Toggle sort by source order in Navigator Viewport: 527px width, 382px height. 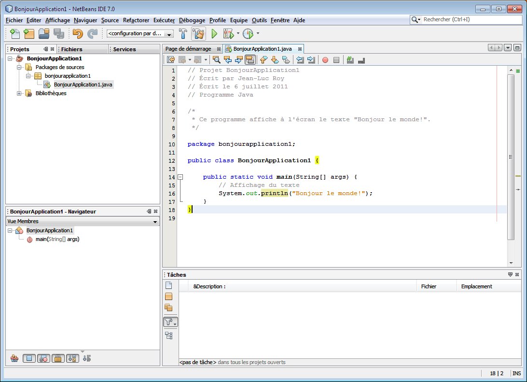(87, 358)
